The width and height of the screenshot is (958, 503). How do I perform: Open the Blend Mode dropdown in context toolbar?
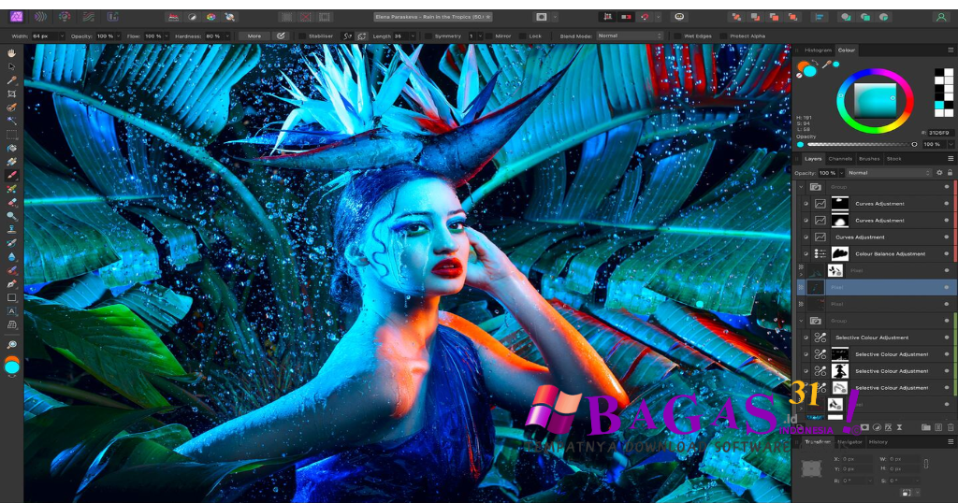[x=630, y=36]
